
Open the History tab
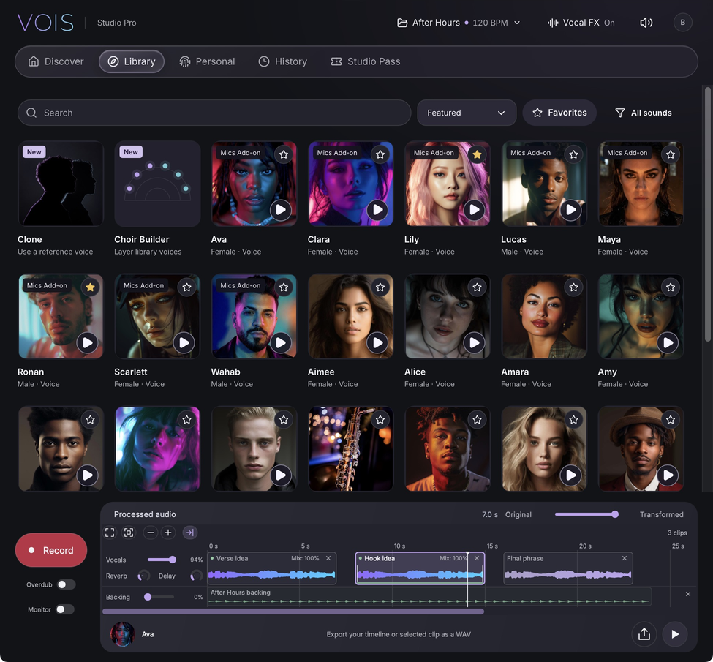point(283,61)
